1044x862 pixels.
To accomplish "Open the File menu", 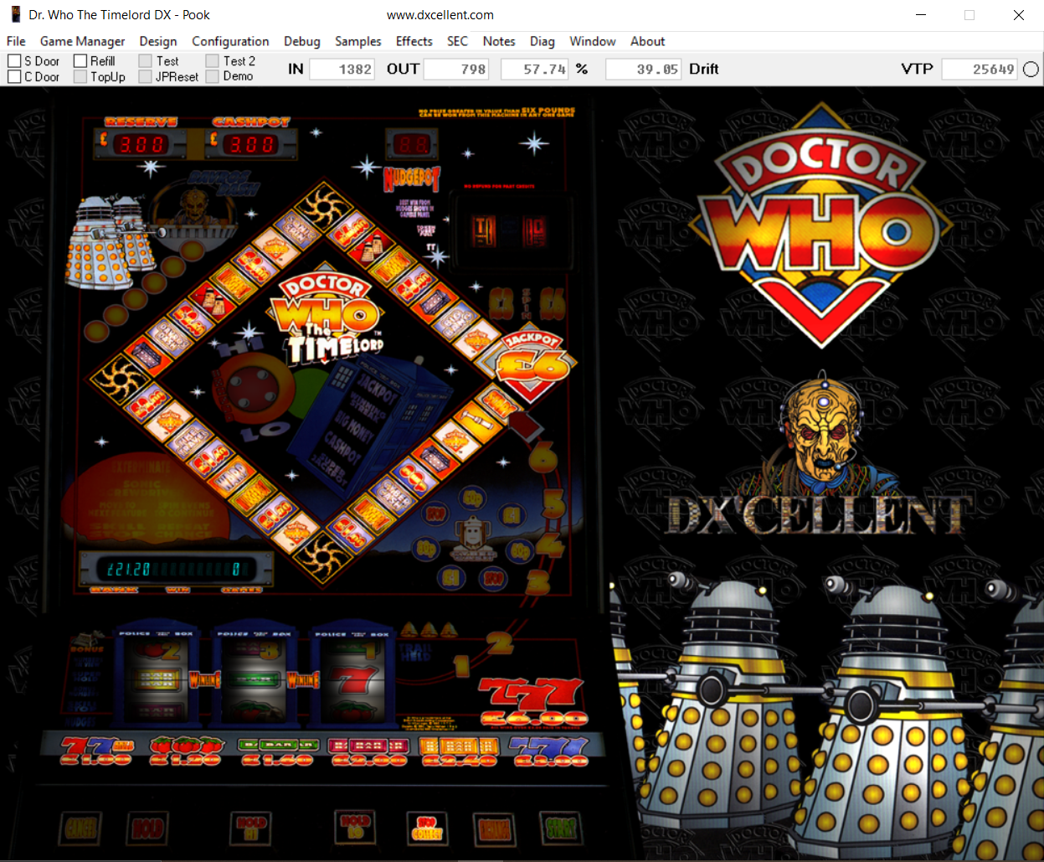I will pos(16,41).
